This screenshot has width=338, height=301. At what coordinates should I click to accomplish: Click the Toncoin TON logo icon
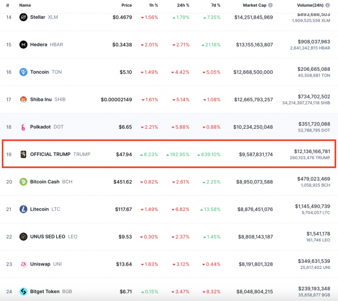[x=24, y=72]
